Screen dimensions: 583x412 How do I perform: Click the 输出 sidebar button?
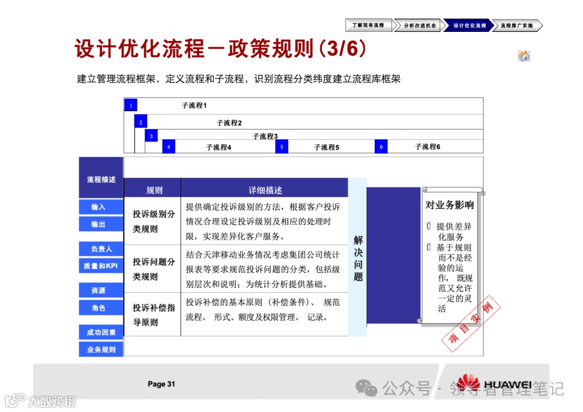pos(101,224)
